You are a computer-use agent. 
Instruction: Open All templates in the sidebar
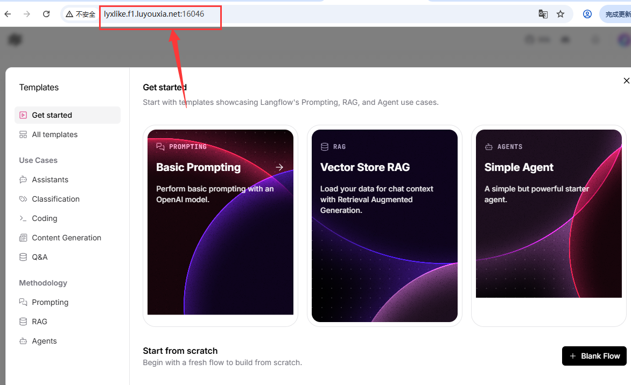(68, 134)
